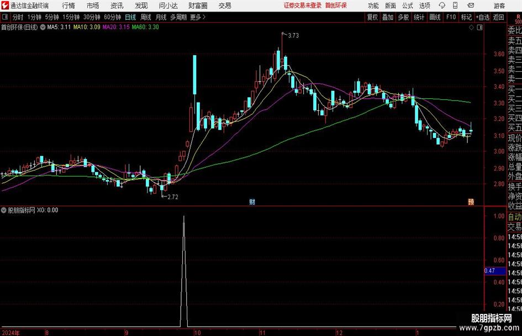Open the 公式 menu
This screenshot has height=336, width=522.
tap(408, 6)
